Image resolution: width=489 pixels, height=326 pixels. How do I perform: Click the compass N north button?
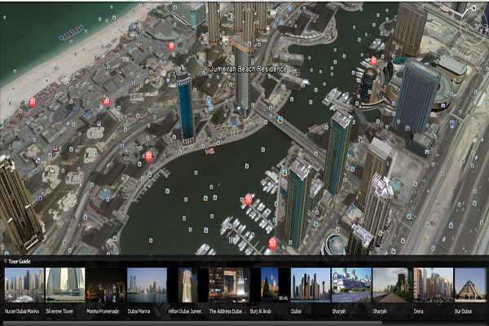(x=474, y=8)
